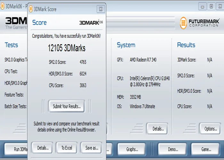Click the GFX: label in System
Image resolution: width=224 pixels, height=160 pixels.
click(120, 60)
